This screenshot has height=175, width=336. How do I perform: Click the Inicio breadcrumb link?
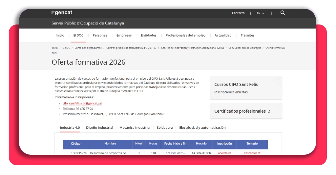coord(54,48)
